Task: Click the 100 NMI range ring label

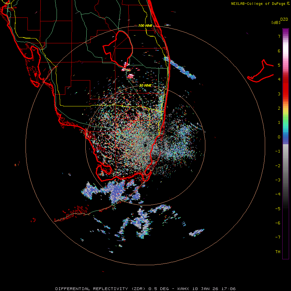Action: coord(145,26)
